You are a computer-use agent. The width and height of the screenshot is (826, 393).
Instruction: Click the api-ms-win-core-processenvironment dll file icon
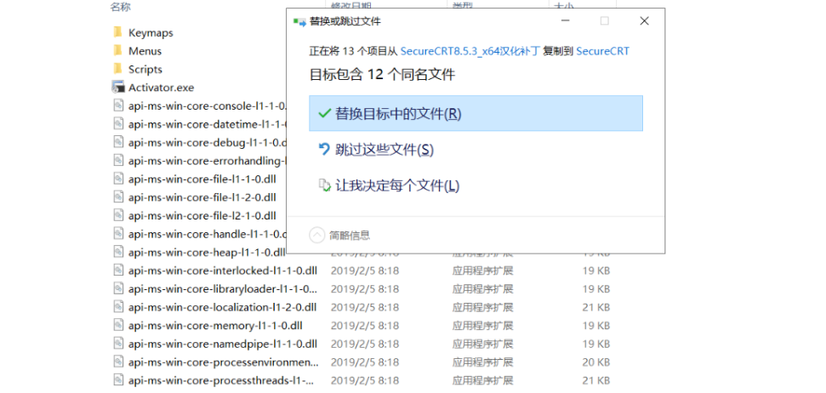click(x=118, y=362)
